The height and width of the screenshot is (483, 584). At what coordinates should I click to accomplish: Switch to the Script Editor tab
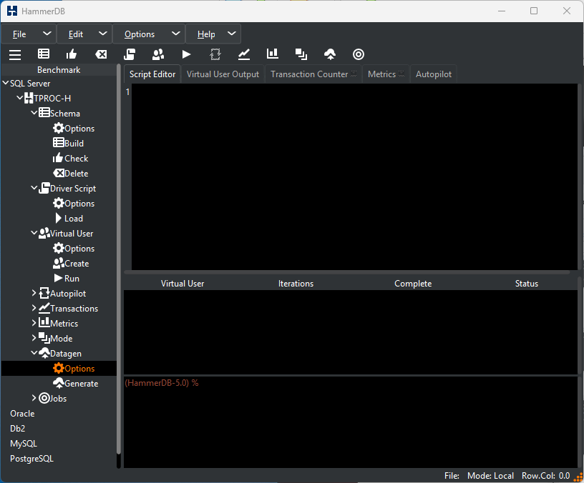coord(152,74)
